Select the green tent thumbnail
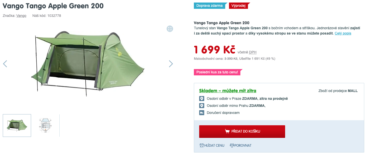 [x=17, y=126]
